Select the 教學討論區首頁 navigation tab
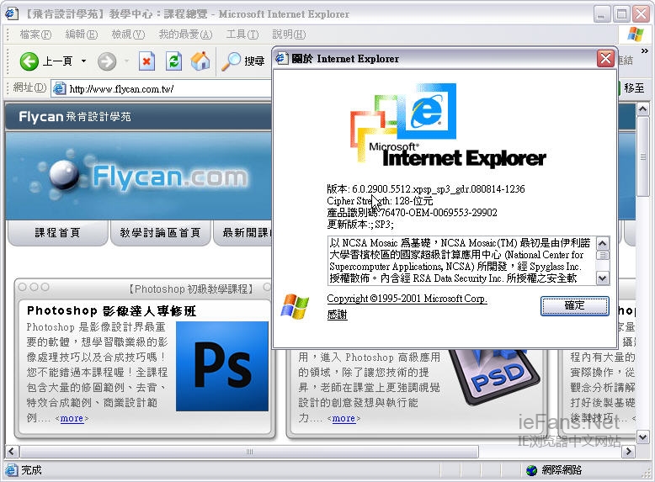Screen dimensions: 655x482 [x=160, y=233]
